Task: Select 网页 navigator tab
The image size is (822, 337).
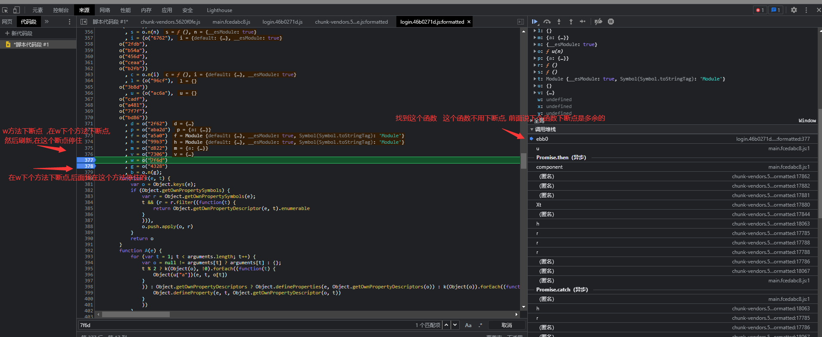Action: coord(7,22)
